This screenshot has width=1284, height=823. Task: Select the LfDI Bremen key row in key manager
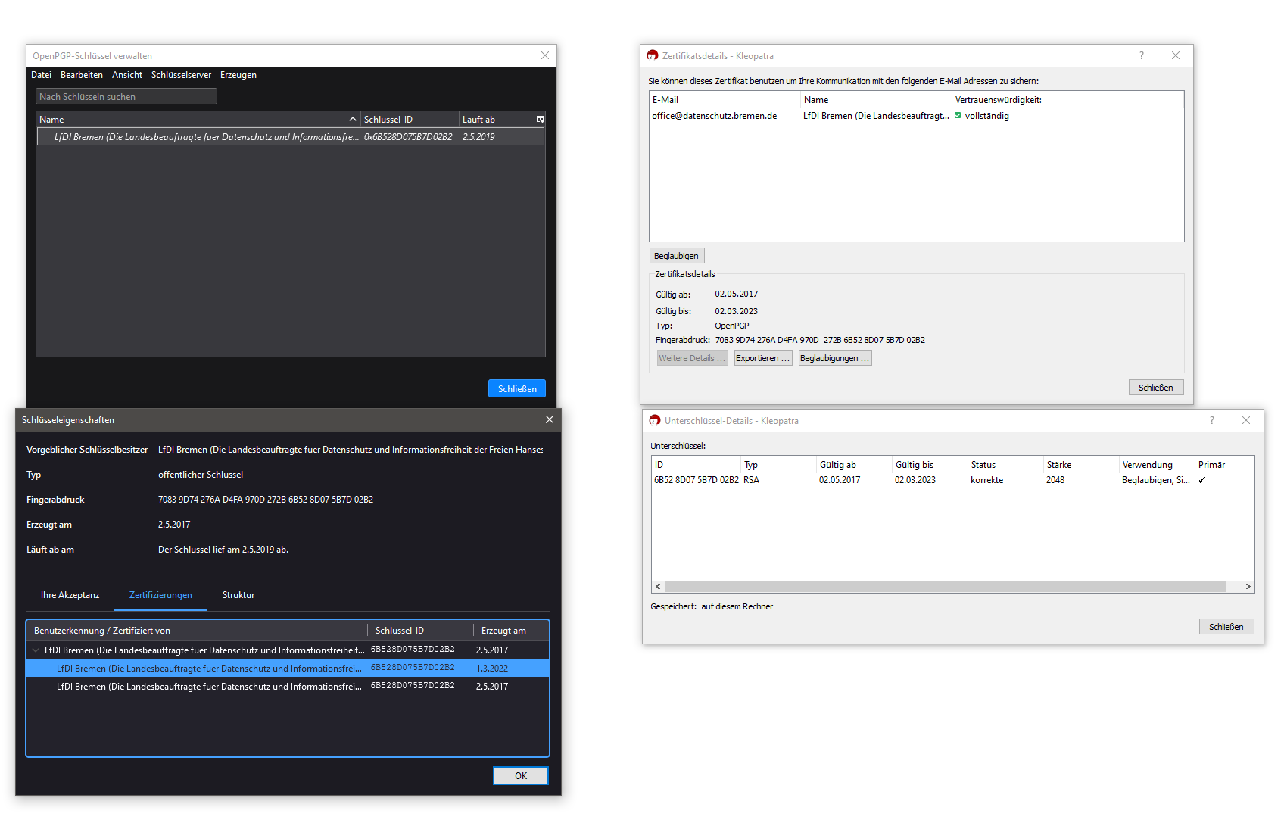pyautogui.click(x=291, y=137)
